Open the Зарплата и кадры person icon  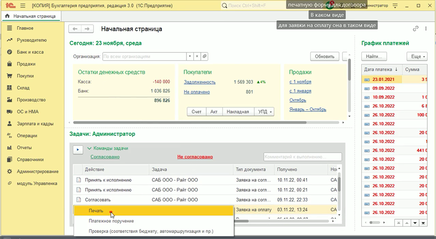(9, 124)
